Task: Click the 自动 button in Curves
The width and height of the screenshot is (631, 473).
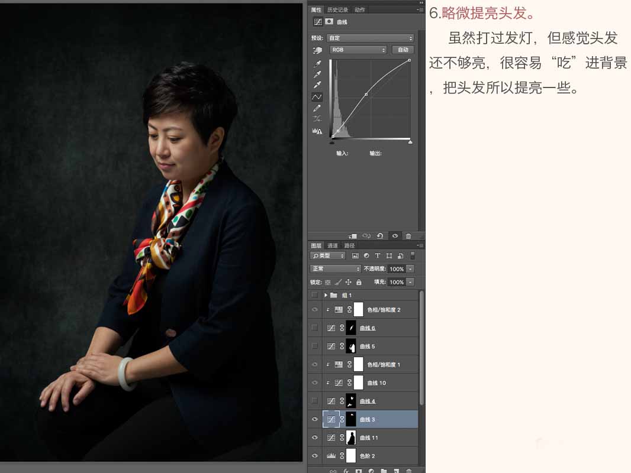Action: [403, 50]
